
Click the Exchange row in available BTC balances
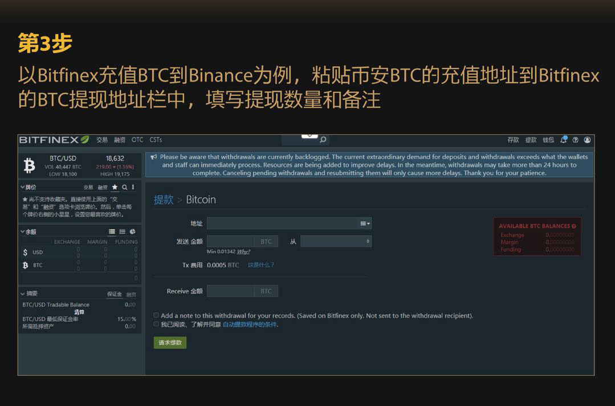click(537, 235)
